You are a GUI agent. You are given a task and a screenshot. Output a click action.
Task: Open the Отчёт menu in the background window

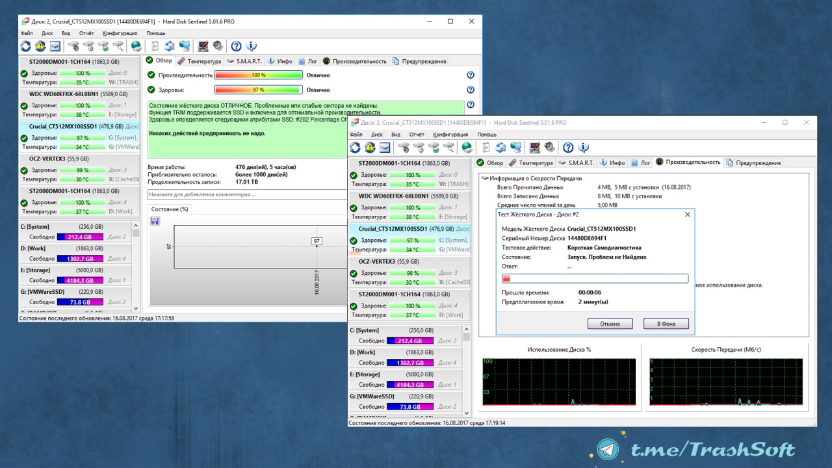click(86, 33)
